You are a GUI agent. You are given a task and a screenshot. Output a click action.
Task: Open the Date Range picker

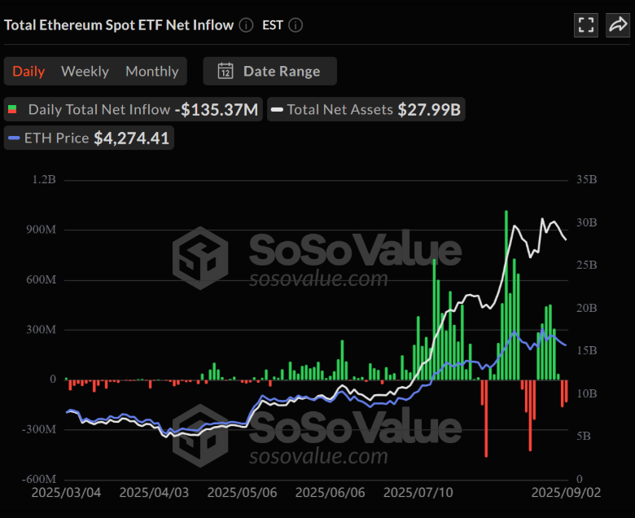pos(269,71)
